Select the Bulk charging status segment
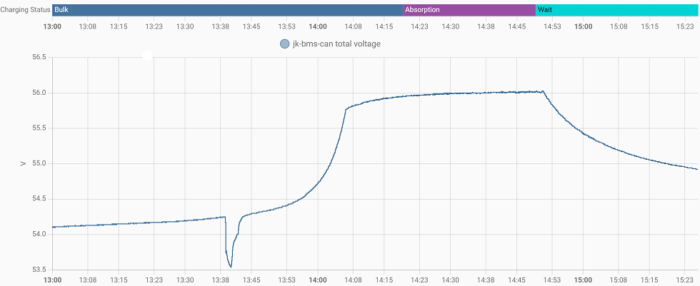Viewport: 700px width, 286px height. pyautogui.click(x=227, y=10)
